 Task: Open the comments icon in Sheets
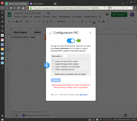point(107,15)
